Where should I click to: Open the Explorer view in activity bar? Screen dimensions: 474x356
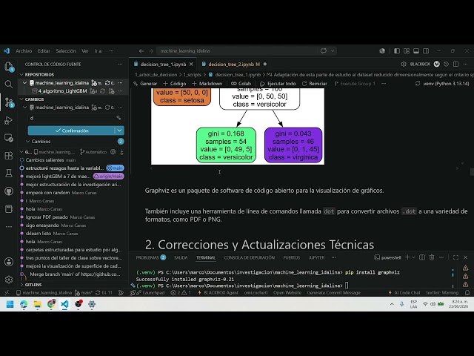tap(9, 67)
